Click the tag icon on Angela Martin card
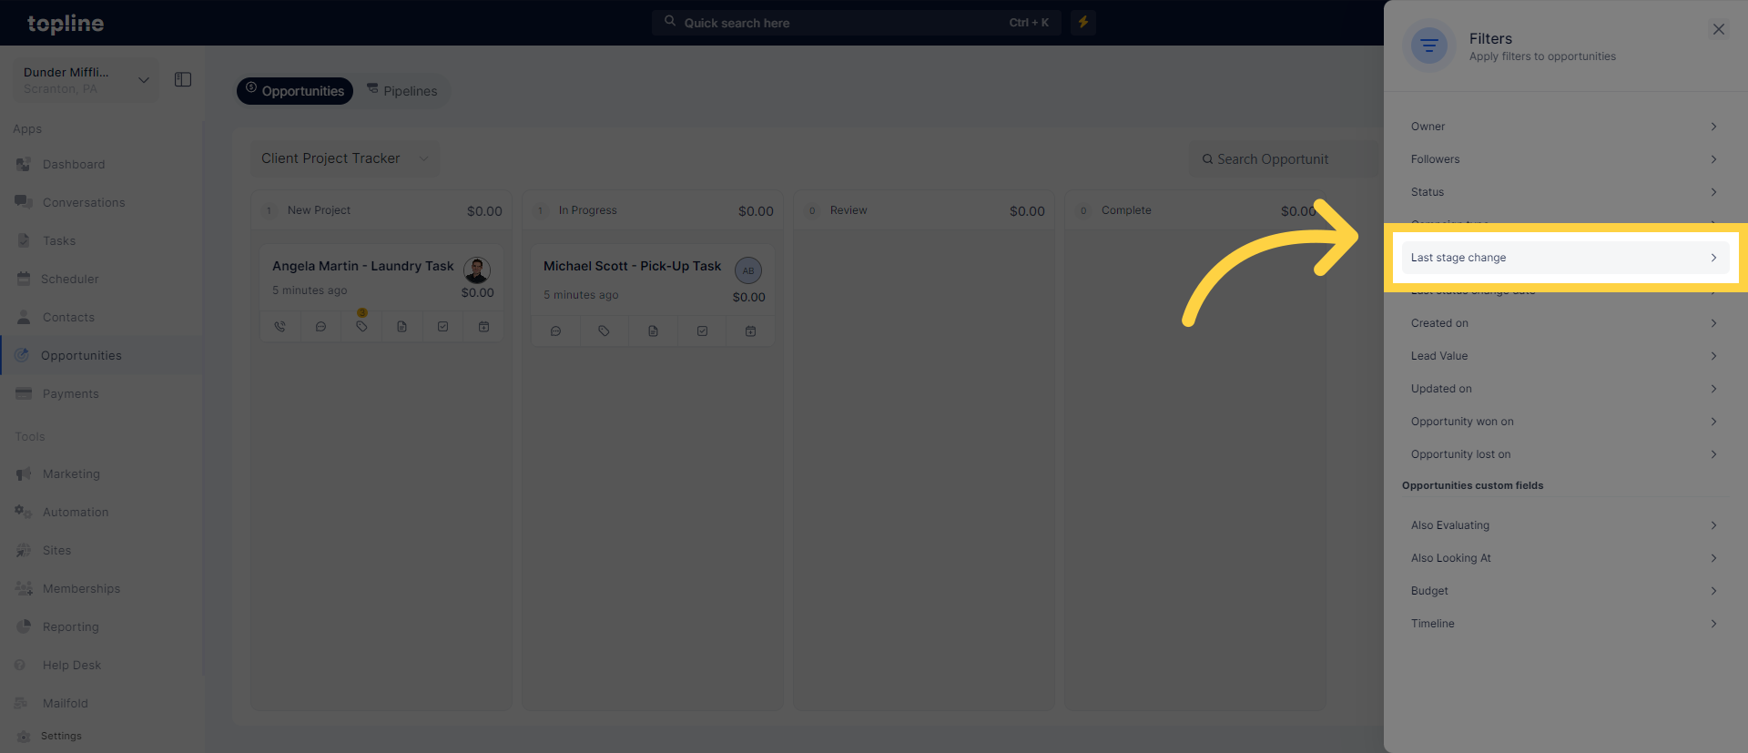The image size is (1748, 753). point(361,327)
